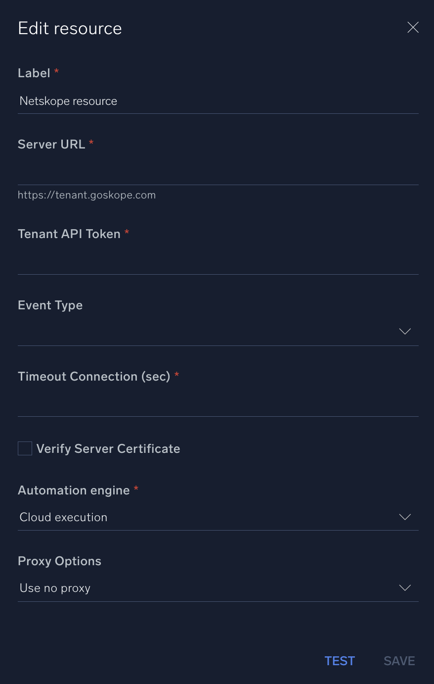Select the Label field containing Netskope resource
This screenshot has width=434, height=684.
click(x=217, y=101)
